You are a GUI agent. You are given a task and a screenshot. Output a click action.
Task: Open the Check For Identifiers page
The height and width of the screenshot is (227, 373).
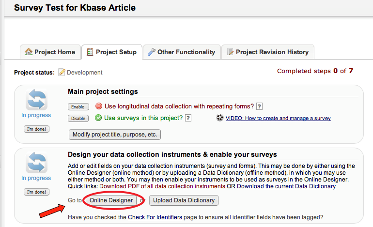[x=155, y=217]
